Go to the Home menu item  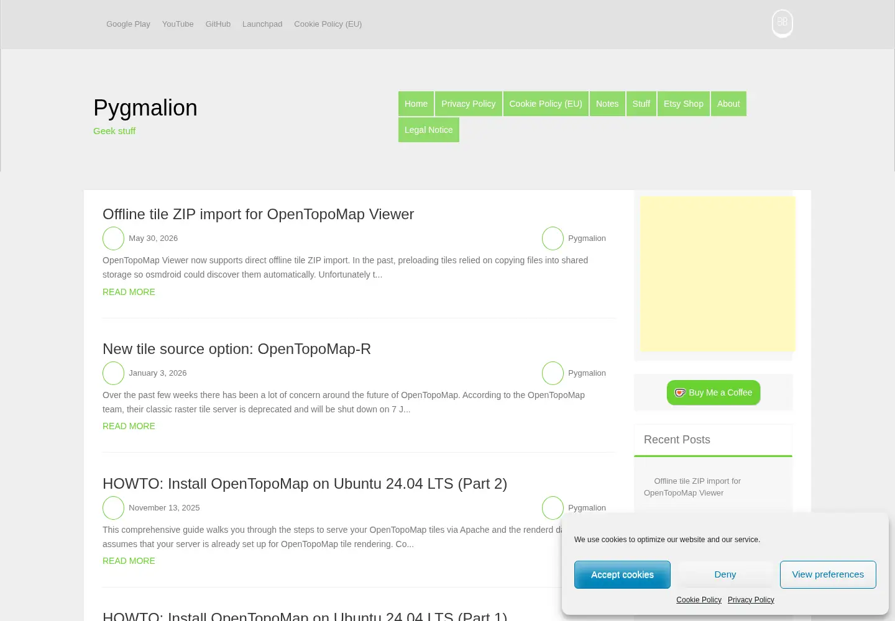click(416, 104)
